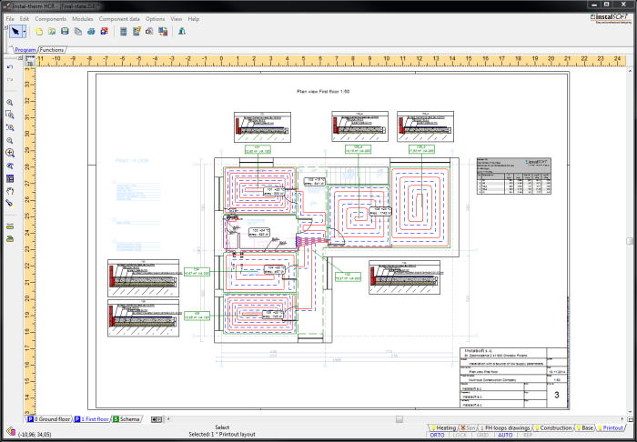Open the Options menu
Screen dimensions: 637x442
(155, 18)
